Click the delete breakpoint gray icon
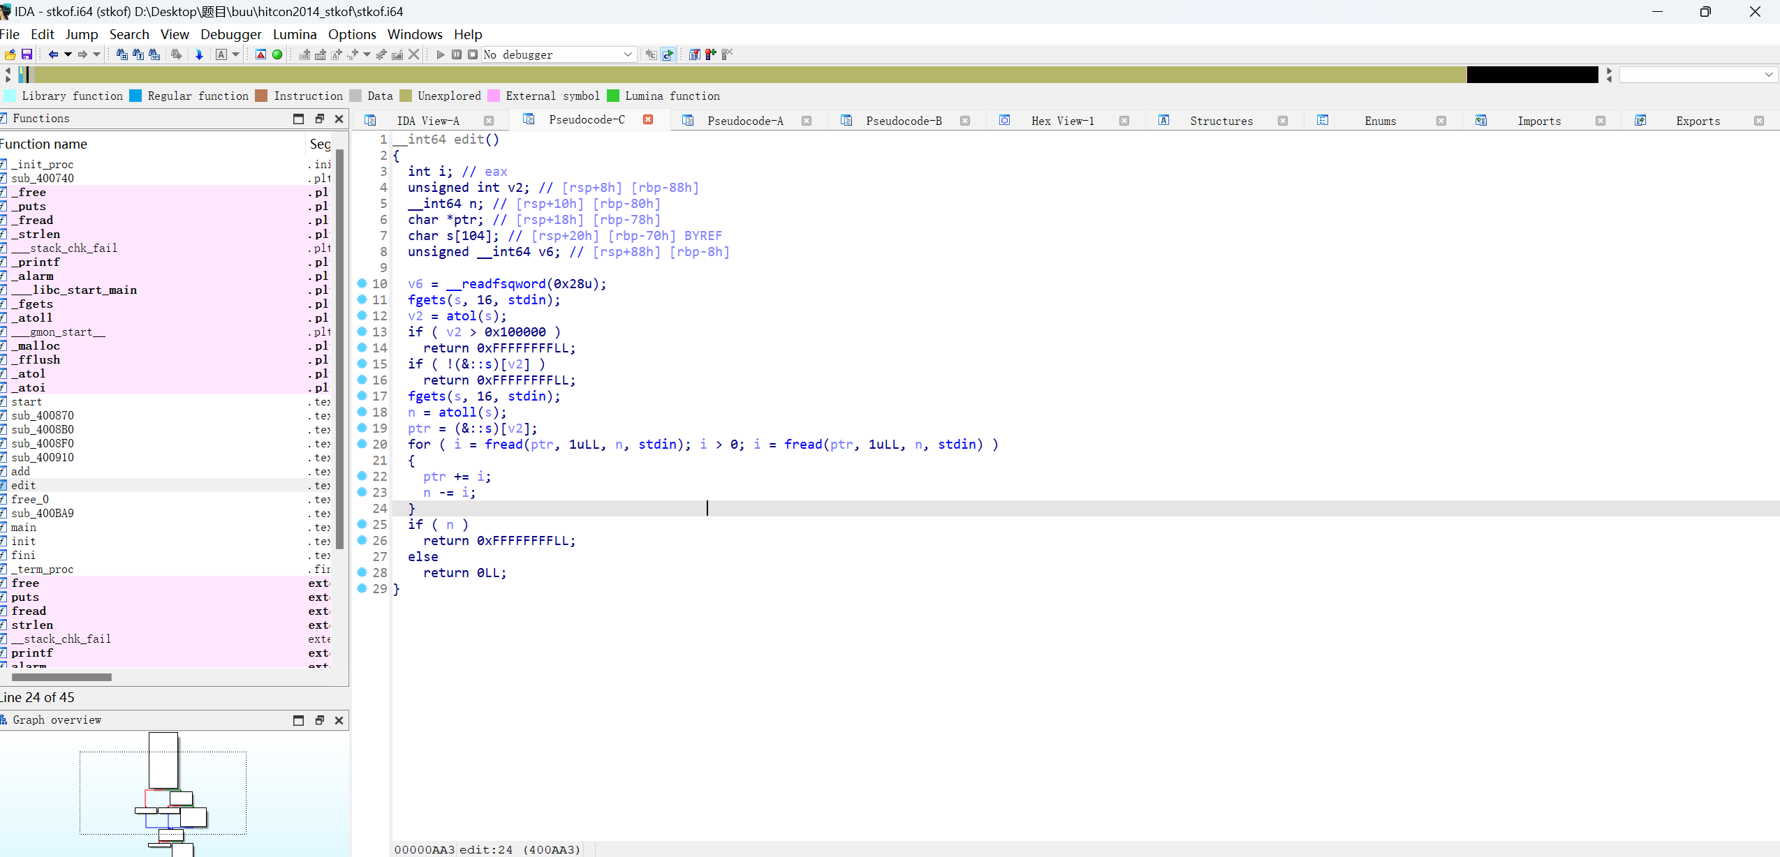Screen dimensions: 1780x857 pyautogui.click(x=726, y=54)
